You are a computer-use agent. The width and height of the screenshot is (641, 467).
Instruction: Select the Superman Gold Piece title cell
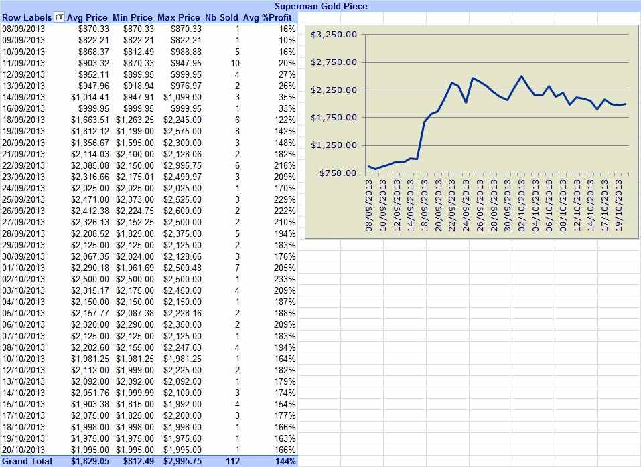click(x=320, y=6)
